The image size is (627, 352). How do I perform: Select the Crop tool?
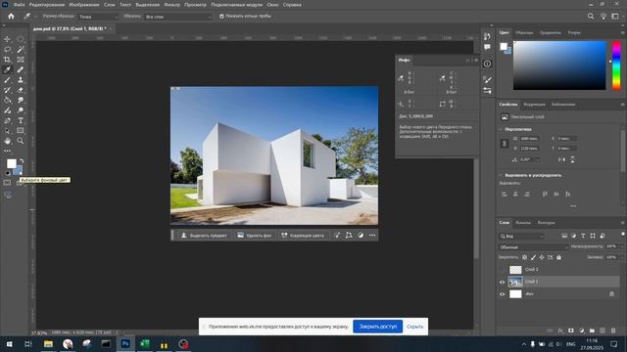(7, 60)
